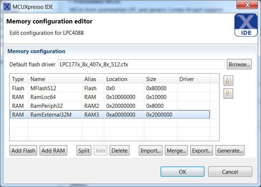The width and height of the screenshot is (261, 187).
Task: Click location 0x20000000 cell
Action: click(x=124, y=106)
